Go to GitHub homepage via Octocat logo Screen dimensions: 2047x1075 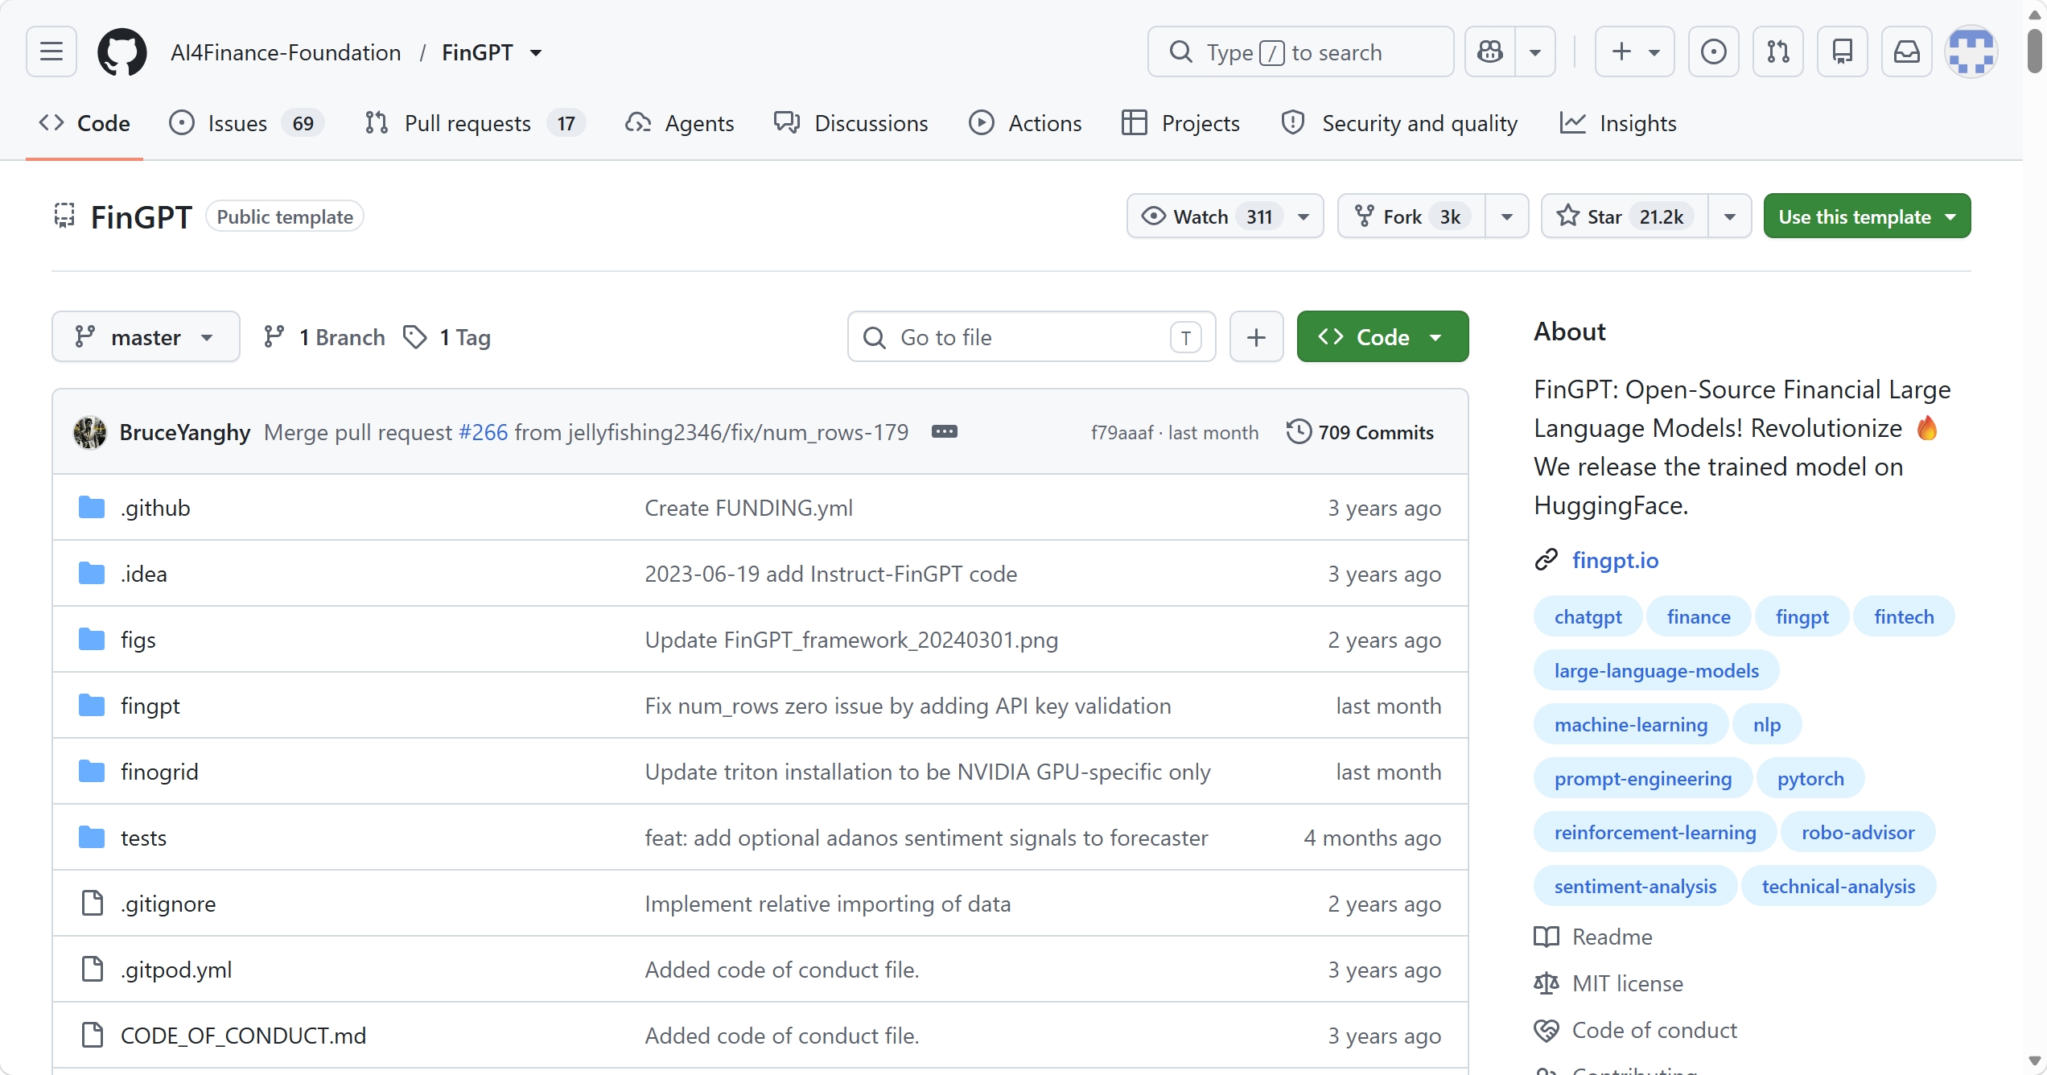tap(122, 52)
